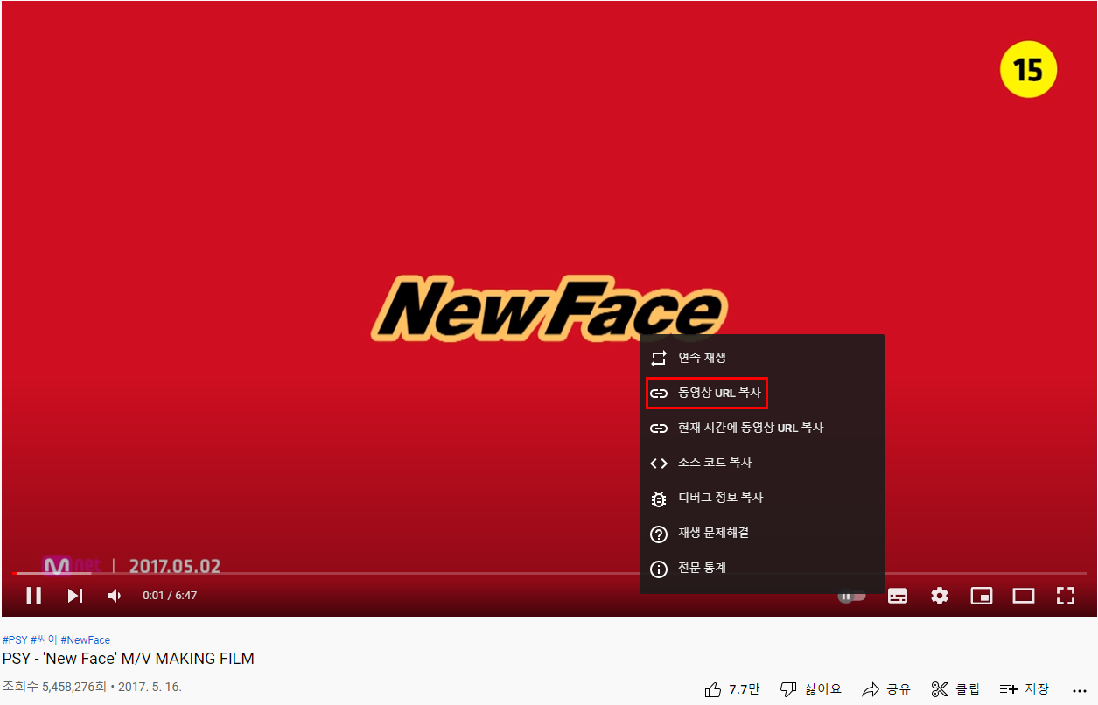Click the video title PSY - 'New Face' M/V MAKING FILM

(x=129, y=659)
